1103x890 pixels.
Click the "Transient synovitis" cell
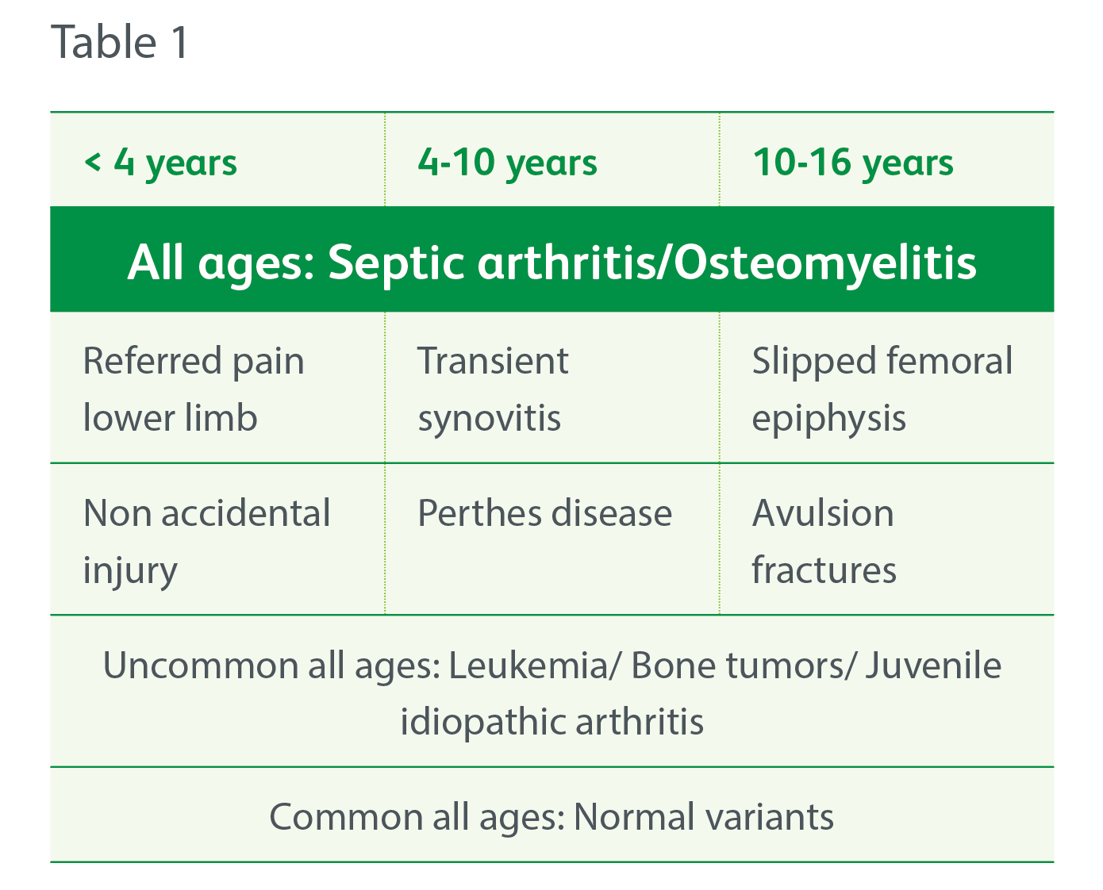[493, 389]
